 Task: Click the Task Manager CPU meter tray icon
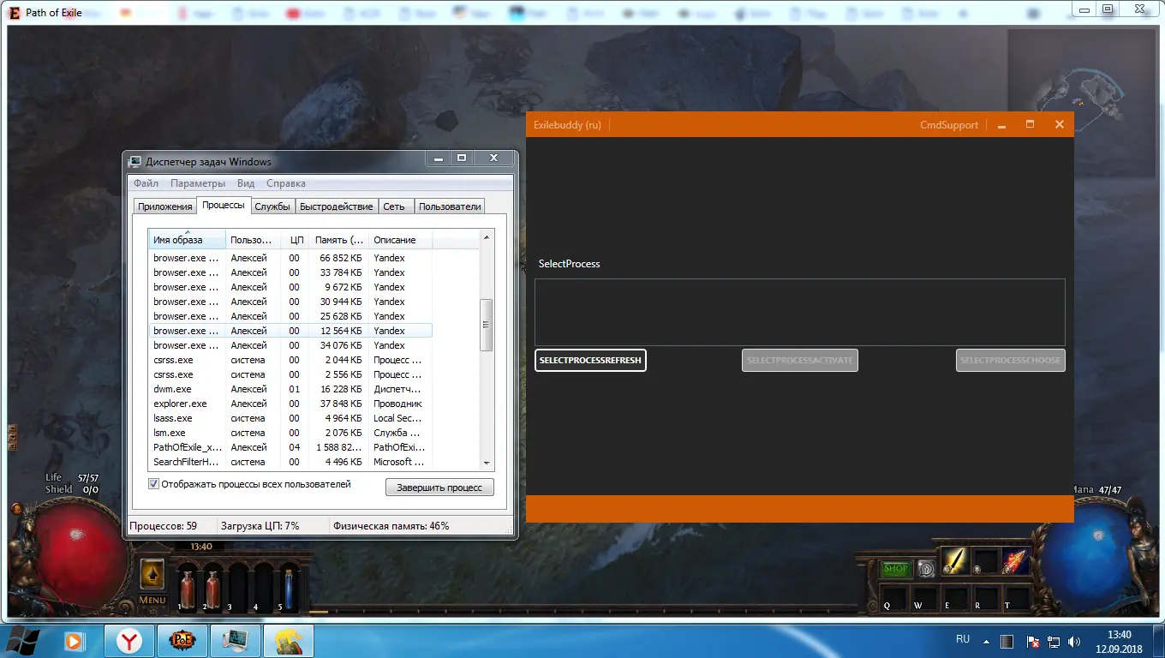(1007, 642)
